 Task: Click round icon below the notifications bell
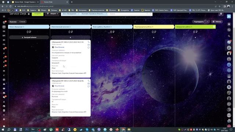coord(229,30)
